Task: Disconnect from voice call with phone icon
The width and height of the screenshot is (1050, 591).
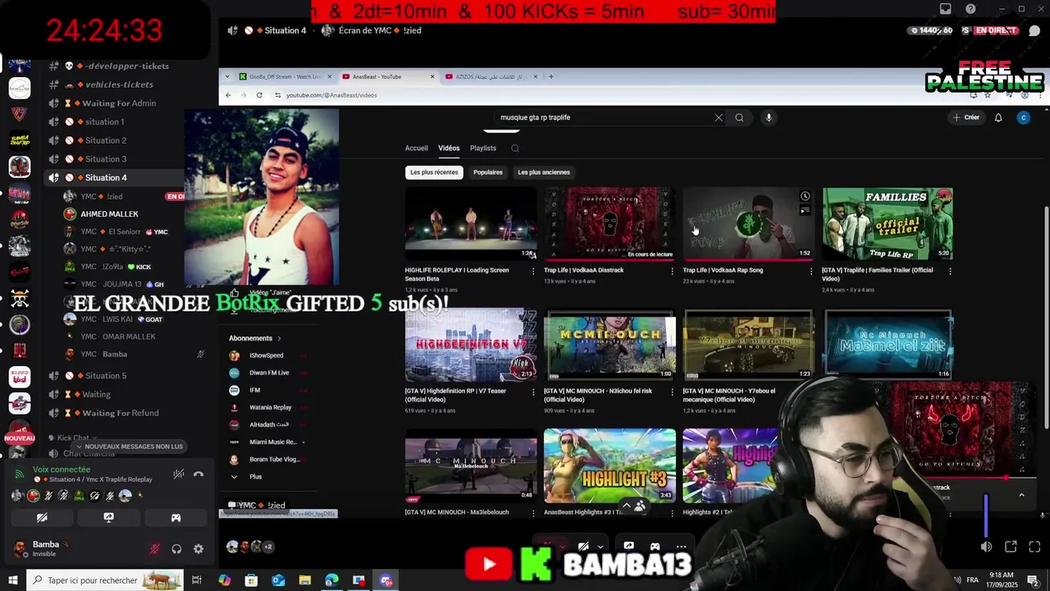Action: coord(198,474)
